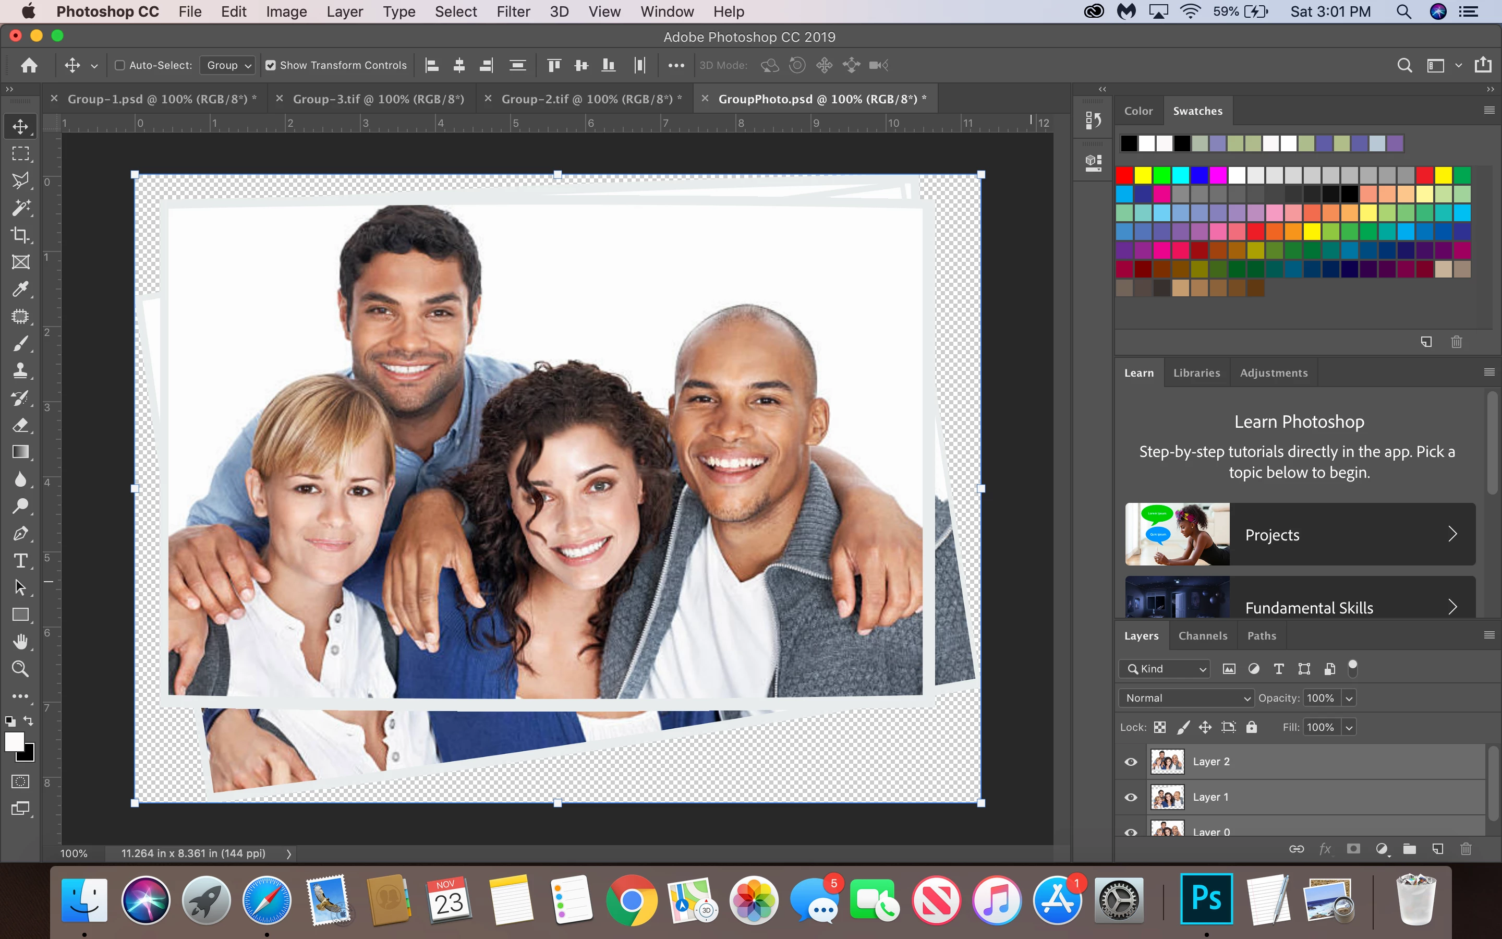Open the Filter menu
The width and height of the screenshot is (1502, 939).
click(x=513, y=12)
